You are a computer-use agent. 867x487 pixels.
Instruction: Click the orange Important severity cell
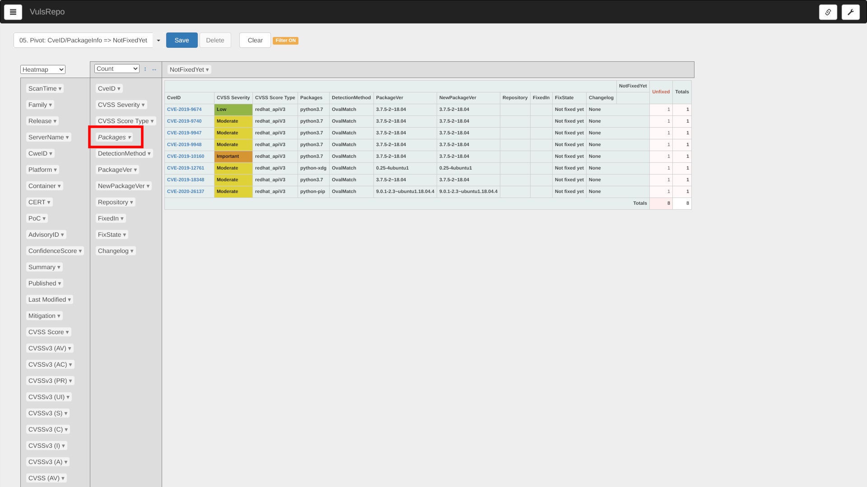233,156
